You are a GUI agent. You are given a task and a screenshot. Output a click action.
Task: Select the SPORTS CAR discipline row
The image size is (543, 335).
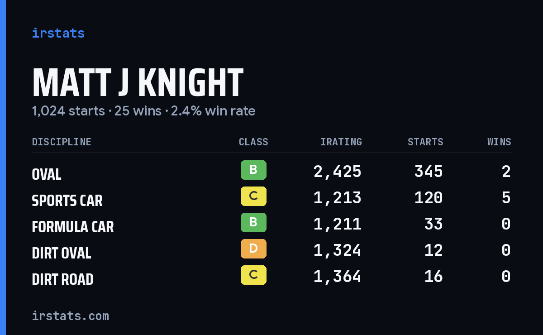(271, 198)
